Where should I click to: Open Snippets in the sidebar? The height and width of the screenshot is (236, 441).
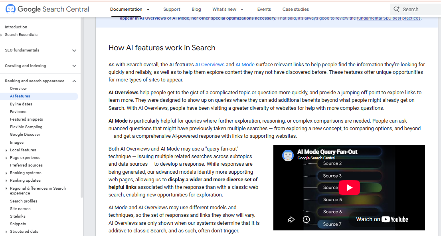(x=18, y=224)
